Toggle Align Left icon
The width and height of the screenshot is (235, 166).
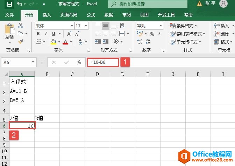(x=98, y=34)
